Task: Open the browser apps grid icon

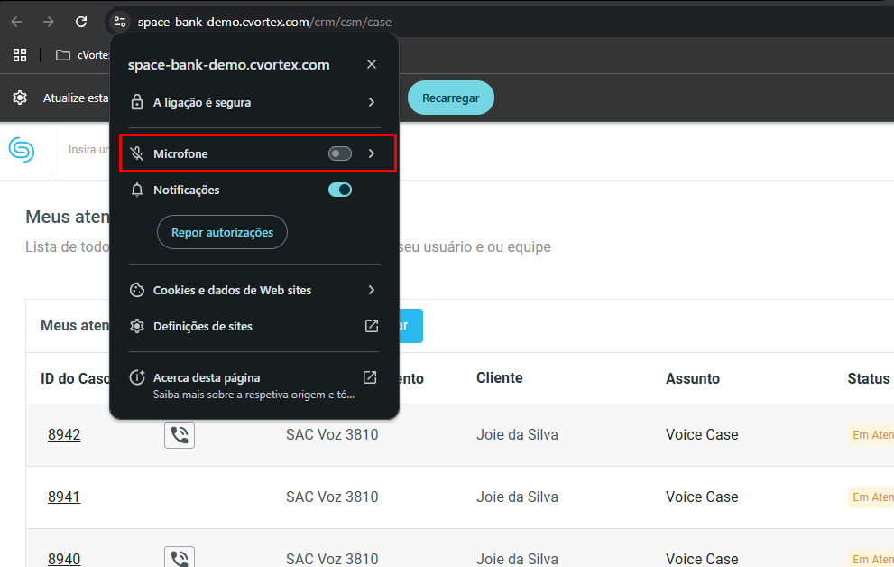Action: click(x=20, y=55)
